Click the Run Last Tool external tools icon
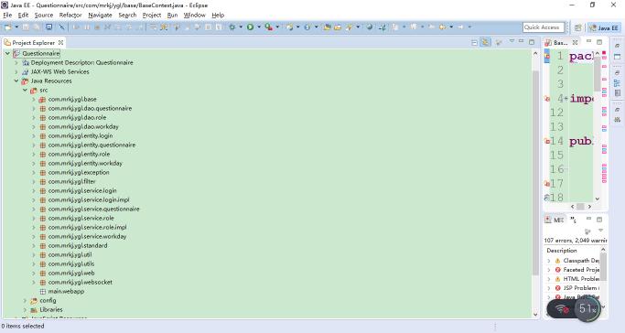Screen dimensions: 625x333 click(x=269, y=27)
